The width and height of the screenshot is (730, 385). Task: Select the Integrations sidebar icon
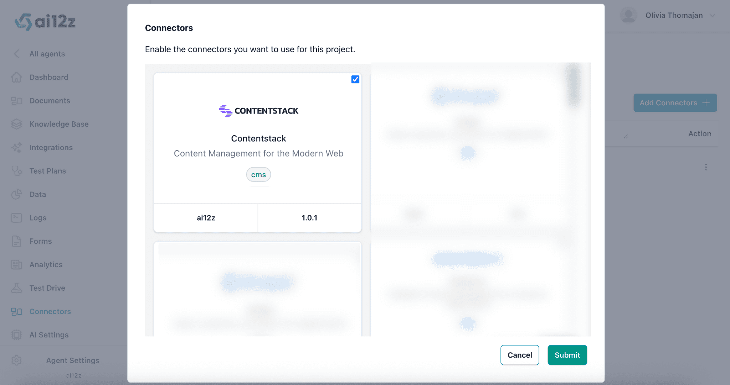[16, 147]
